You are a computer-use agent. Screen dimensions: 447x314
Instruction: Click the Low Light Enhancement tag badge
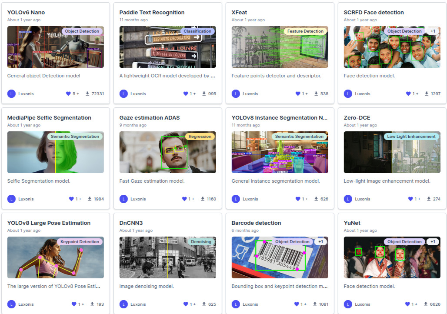click(x=411, y=137)
